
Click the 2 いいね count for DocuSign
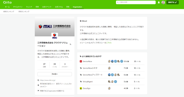(137, 88)
